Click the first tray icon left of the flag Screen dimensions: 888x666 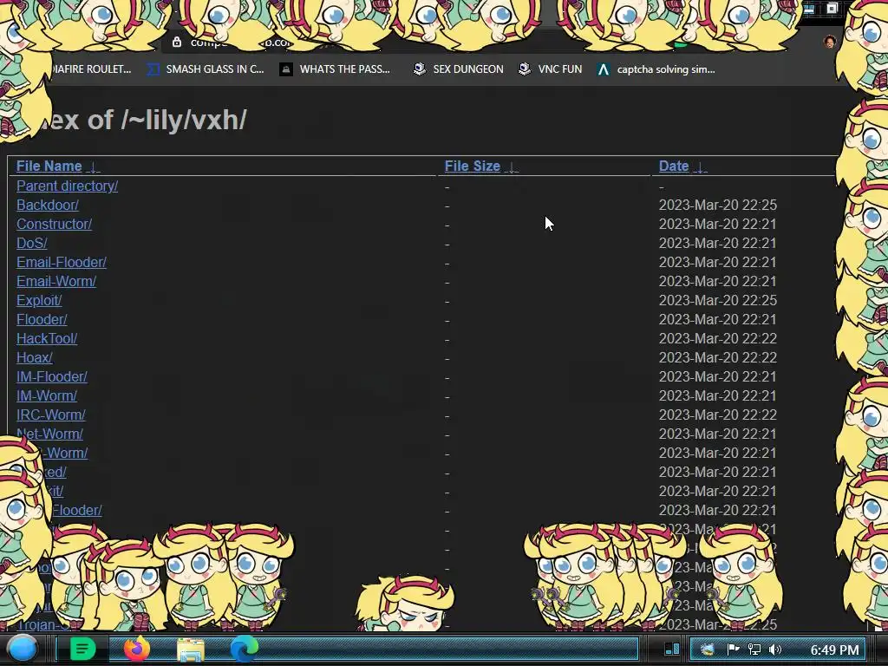point(708,649)
